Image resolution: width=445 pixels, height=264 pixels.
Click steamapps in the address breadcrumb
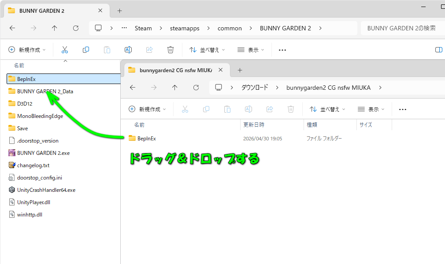pyautogui.click(x=185, y=28)
